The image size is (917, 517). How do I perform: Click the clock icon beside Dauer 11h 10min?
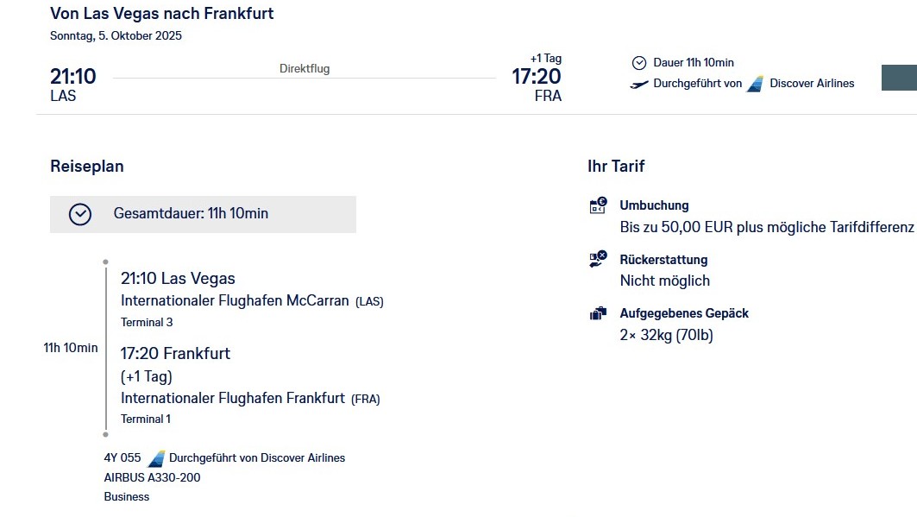coord(639,63)
